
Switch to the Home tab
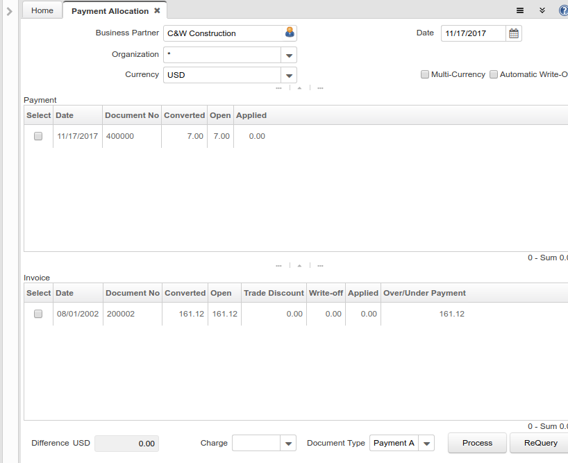click(x=42, y=10)
